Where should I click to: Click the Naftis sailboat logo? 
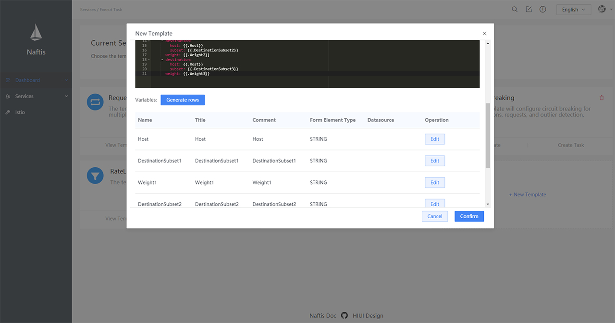coord(36,33)
